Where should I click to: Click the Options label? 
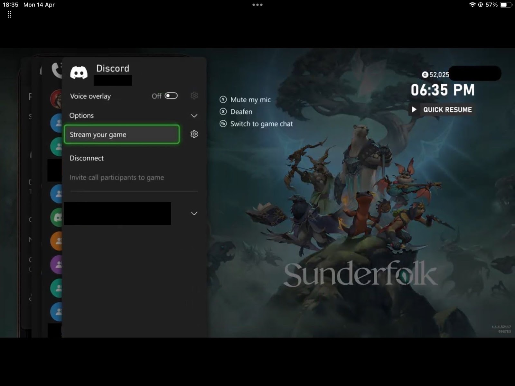click(81, 115)
